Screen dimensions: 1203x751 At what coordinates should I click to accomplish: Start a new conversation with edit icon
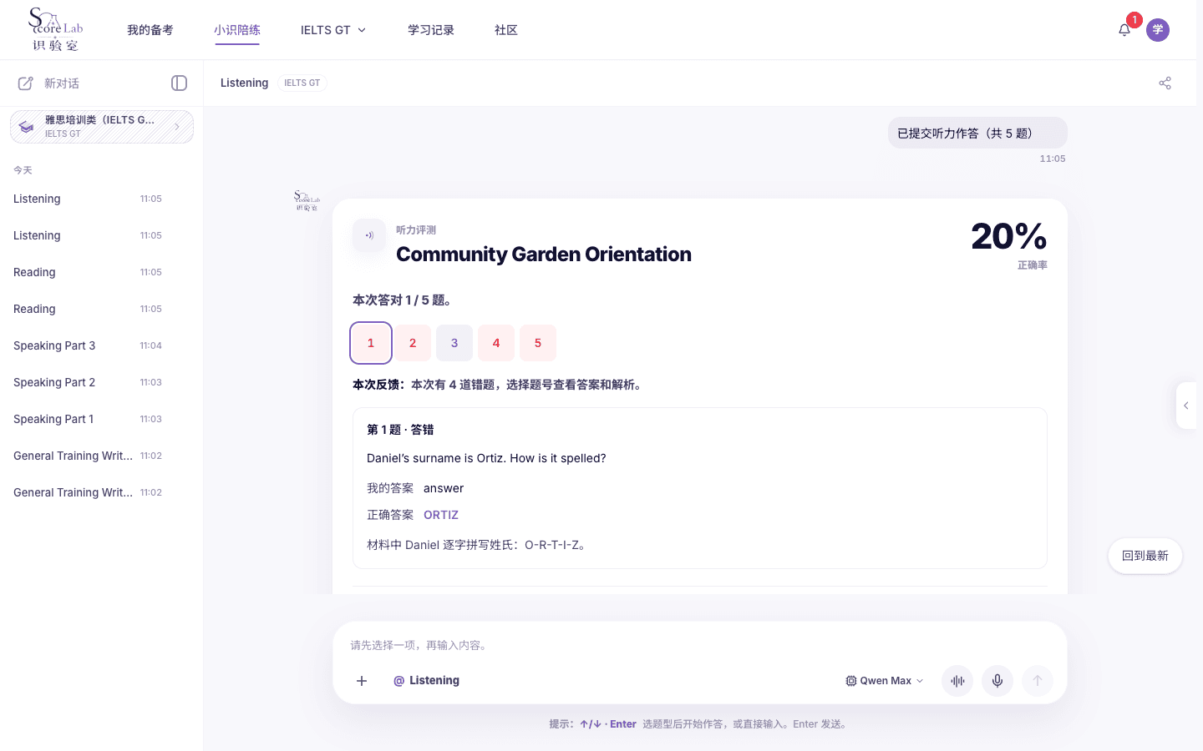[x=26, y=83]
